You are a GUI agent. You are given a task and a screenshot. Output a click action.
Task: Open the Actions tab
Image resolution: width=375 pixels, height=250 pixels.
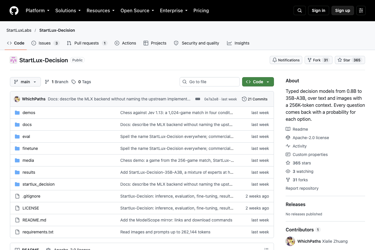125,43
